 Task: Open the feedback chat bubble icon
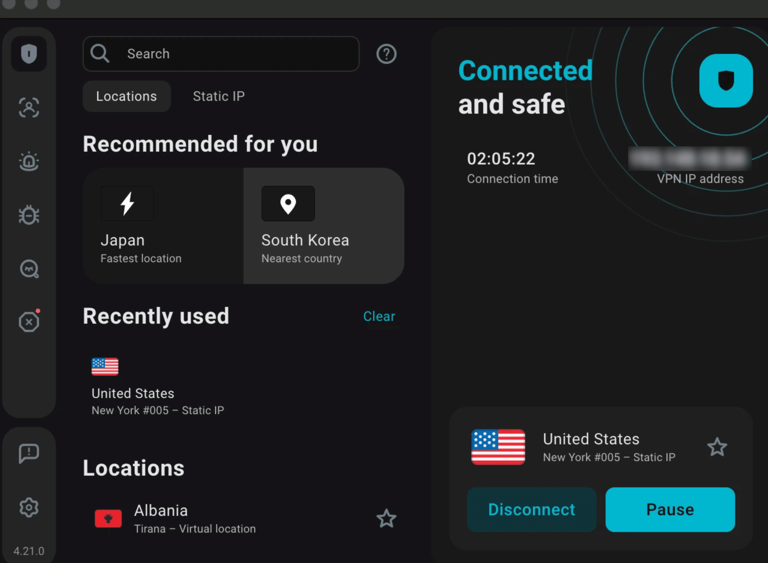point(29,453)
